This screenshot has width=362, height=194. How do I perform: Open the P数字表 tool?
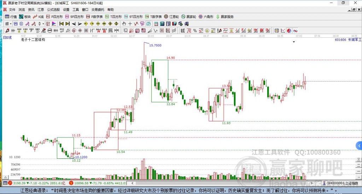point(94,17)
